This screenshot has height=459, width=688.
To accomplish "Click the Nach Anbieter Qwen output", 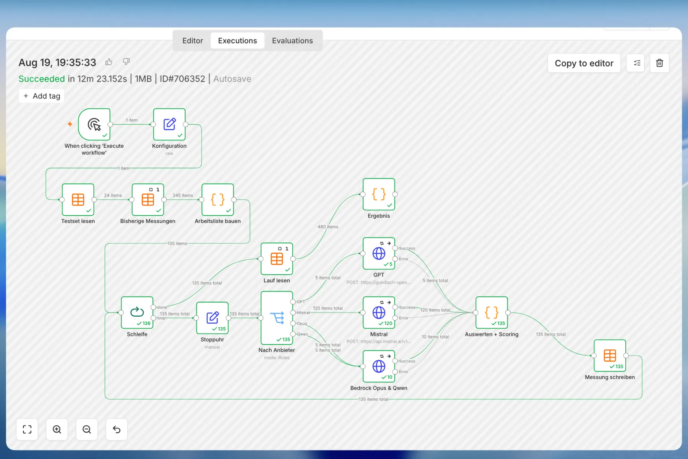I will (x=293, y=334).
